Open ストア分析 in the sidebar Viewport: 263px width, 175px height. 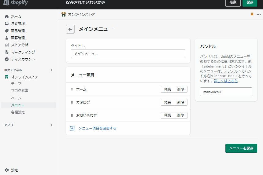(20, 45)
